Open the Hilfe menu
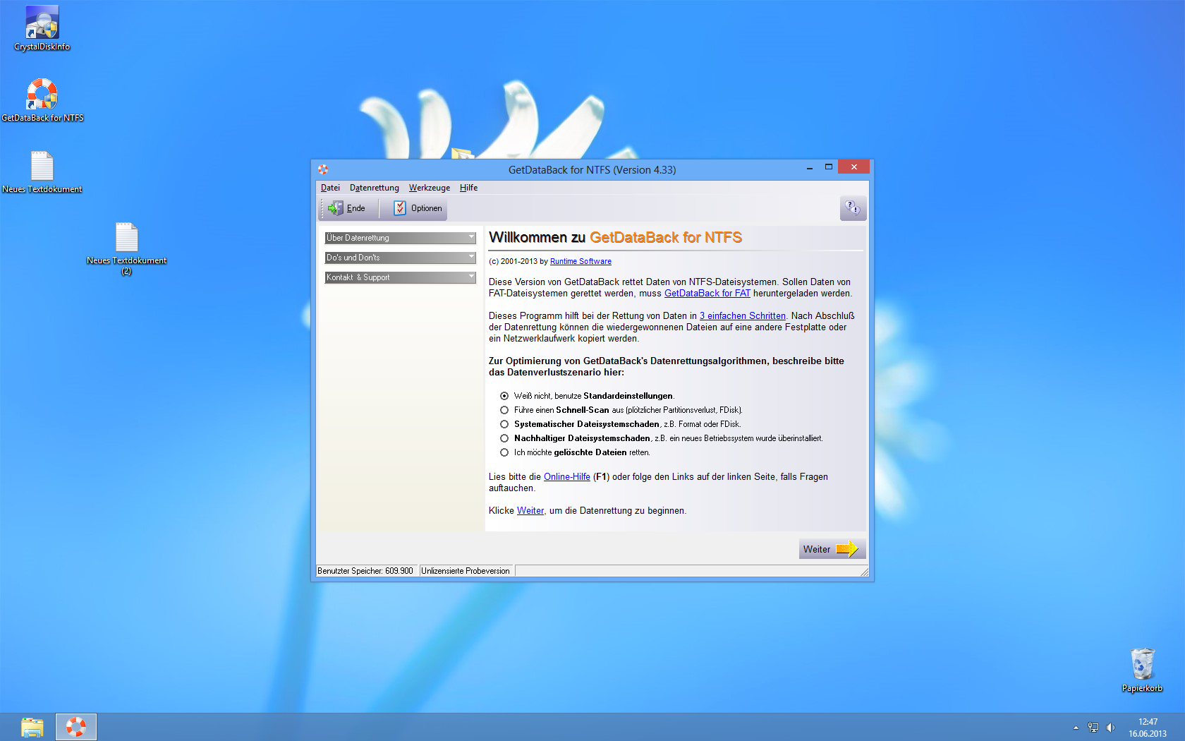The height and width of the screenshot is (741, 1185). 468,188
